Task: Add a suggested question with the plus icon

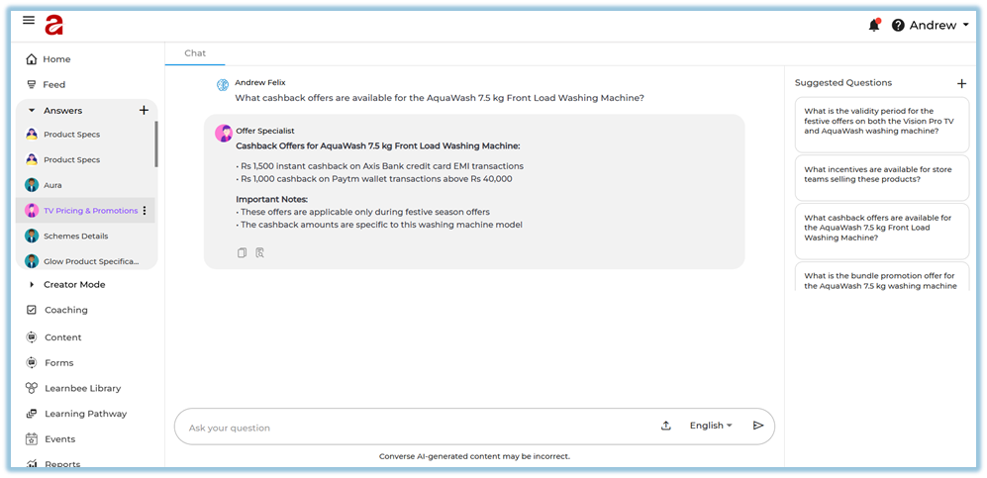Action: click(961, 83)
